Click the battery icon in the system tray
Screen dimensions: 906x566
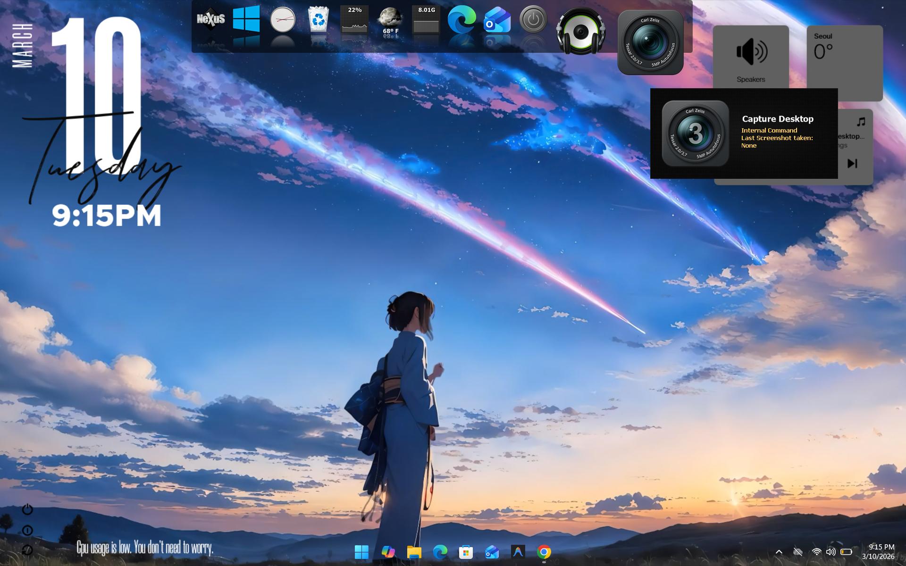pos(846,552)
